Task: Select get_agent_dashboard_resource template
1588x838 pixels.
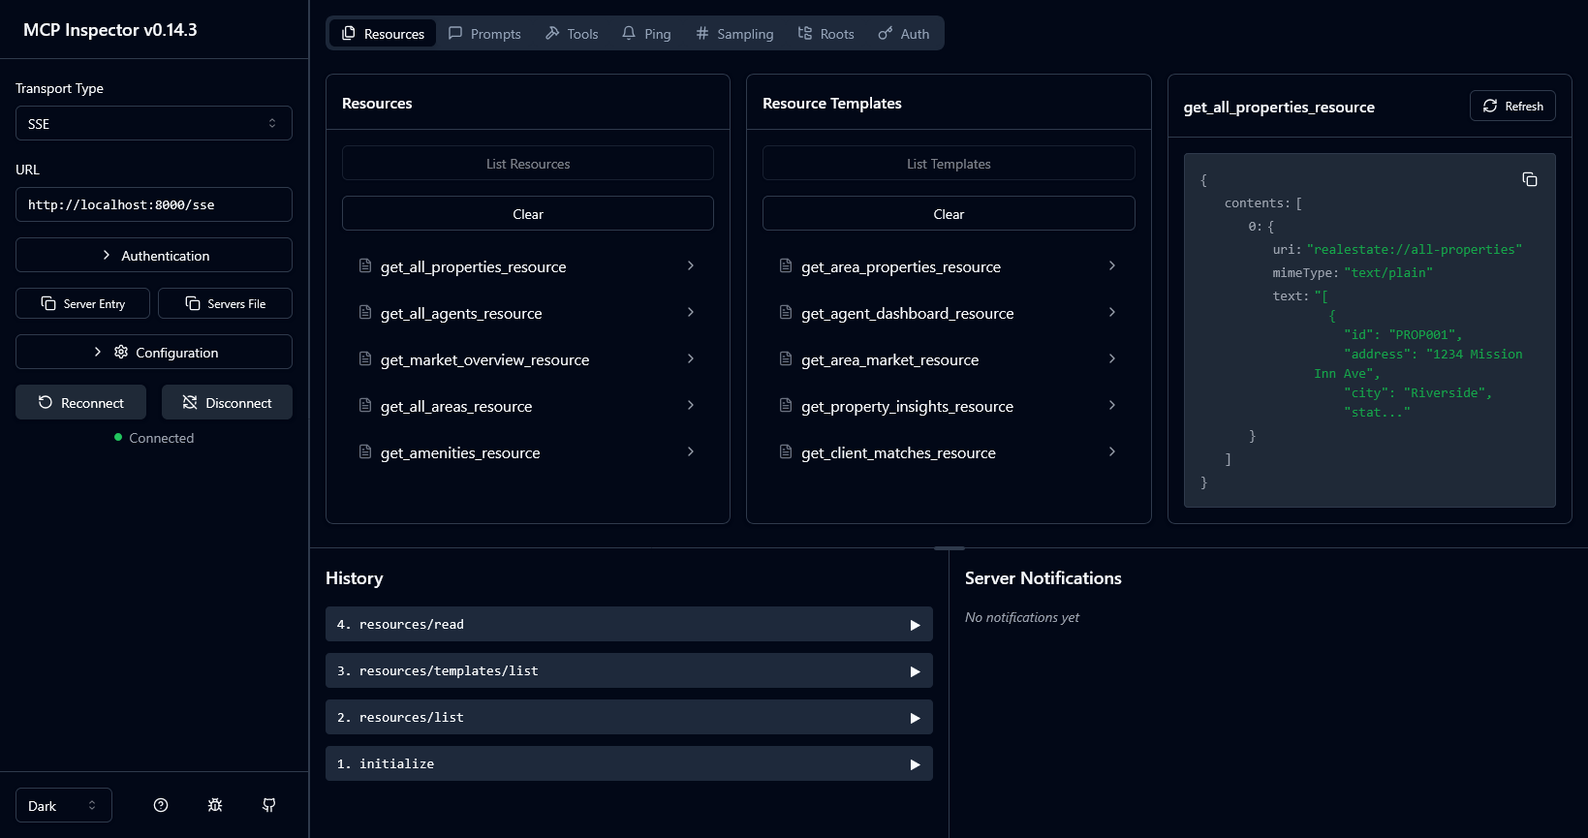Action: click(x=949, y=313)
